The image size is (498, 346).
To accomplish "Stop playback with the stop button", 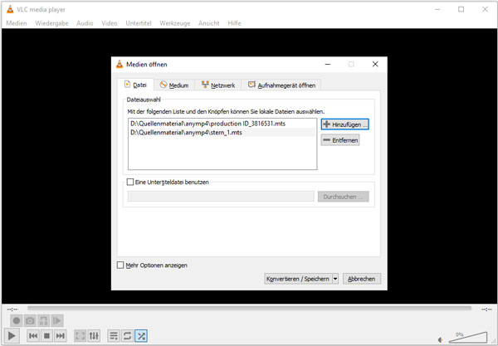I will click(x=46, y=335).
